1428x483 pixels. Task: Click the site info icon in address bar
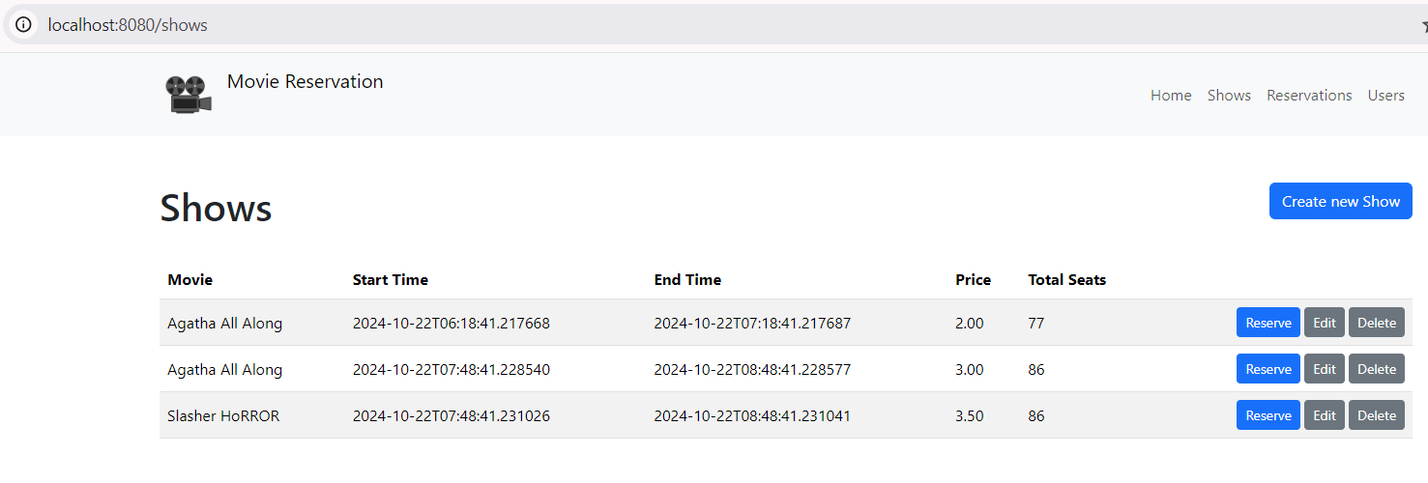pos(23,25)
